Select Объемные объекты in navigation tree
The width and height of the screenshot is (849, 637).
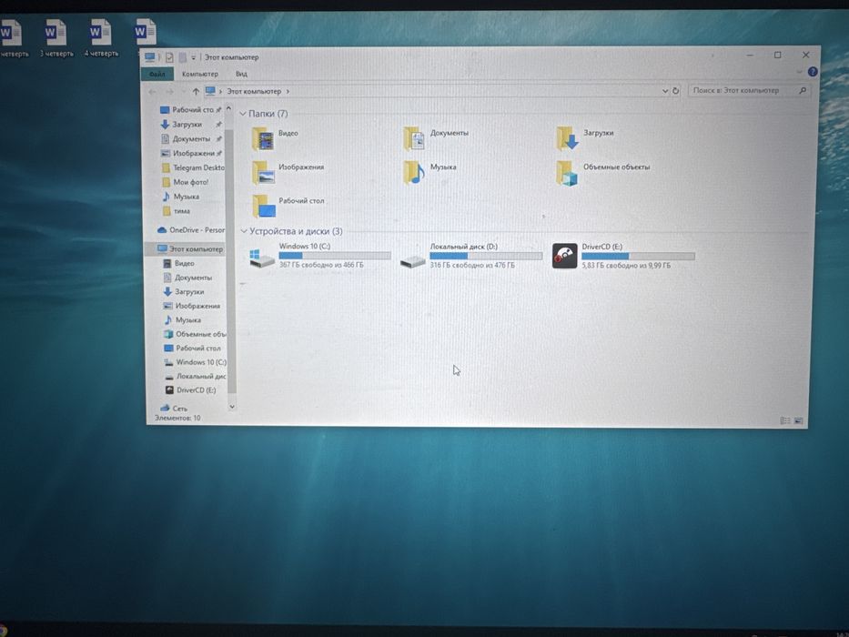pos(195,334)
